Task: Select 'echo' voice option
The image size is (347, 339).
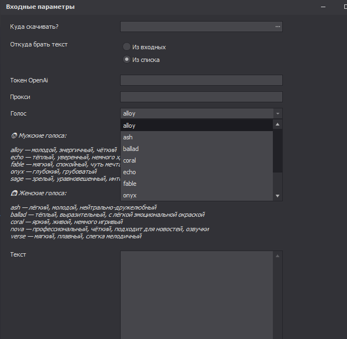Action: click(x=196, y=172)
